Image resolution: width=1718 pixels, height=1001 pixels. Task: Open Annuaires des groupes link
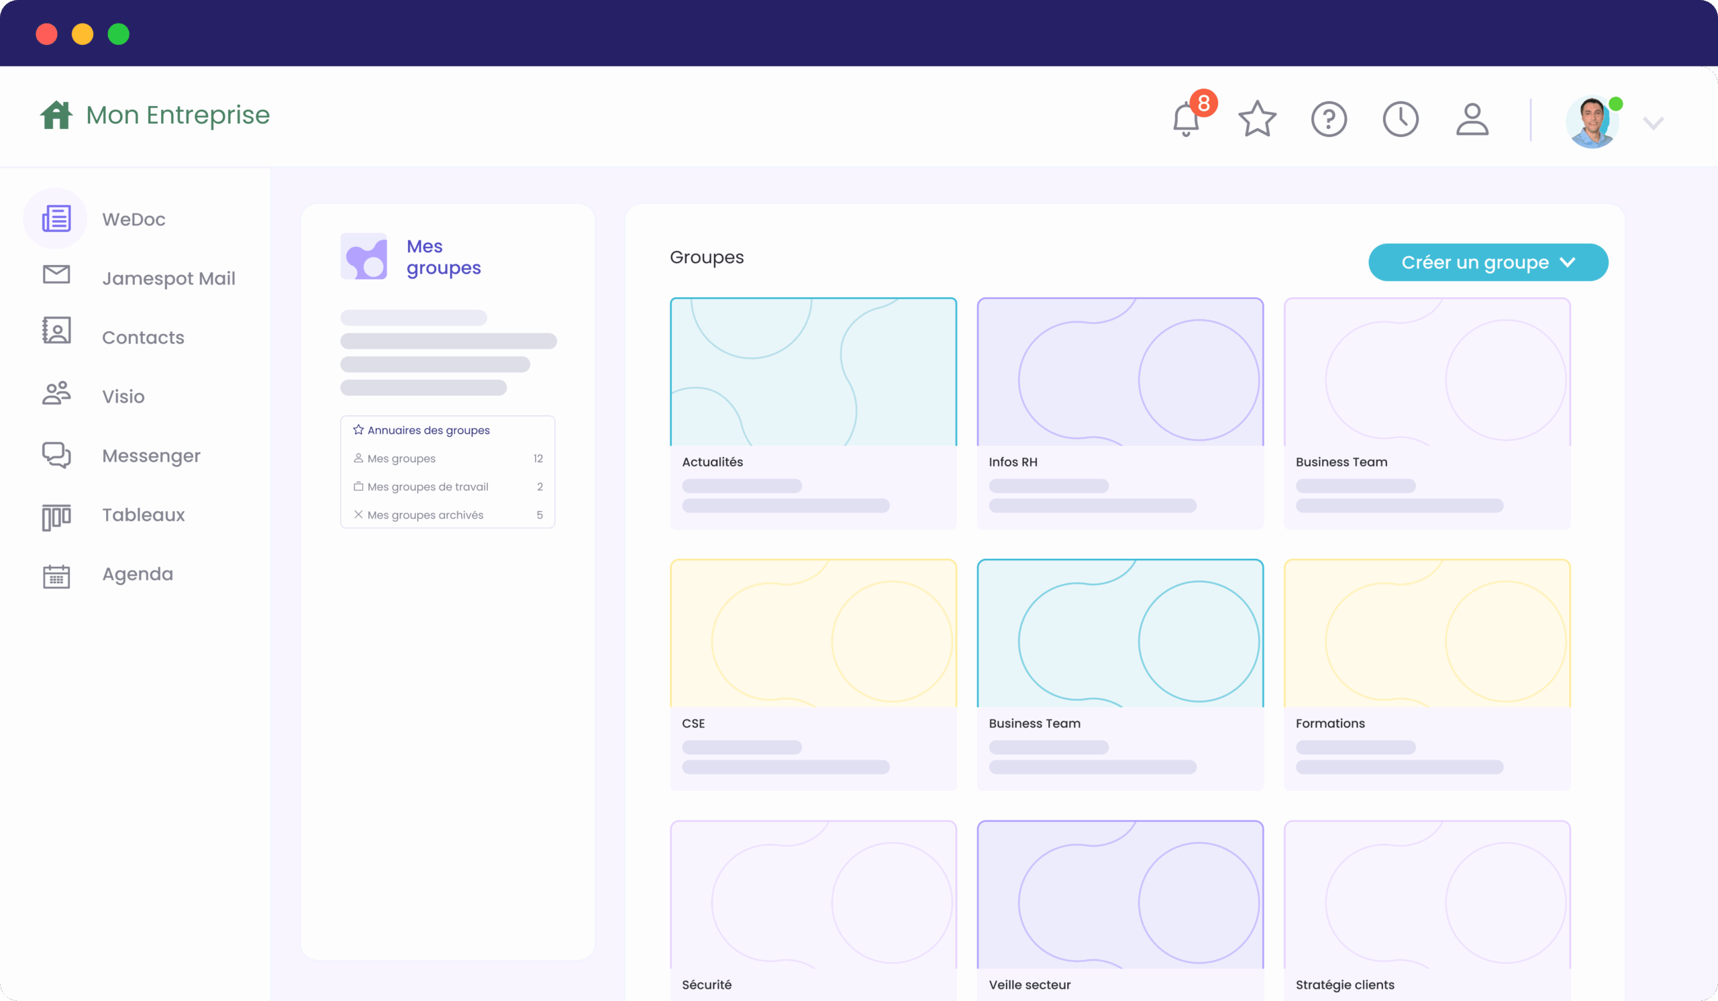pos(428,430)
